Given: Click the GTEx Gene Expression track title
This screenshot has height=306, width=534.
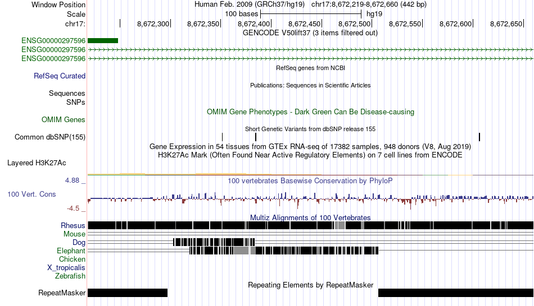Looking at the screenshot, I should coord(310,147).
